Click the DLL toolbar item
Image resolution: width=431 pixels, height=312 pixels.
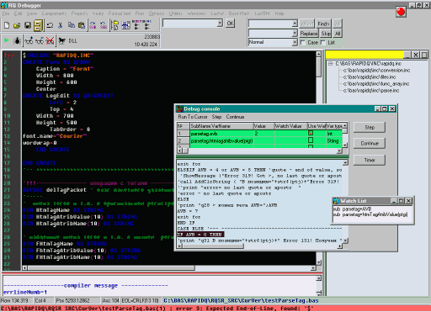coord(72,41)
